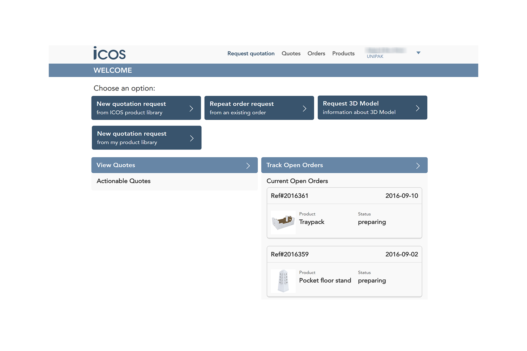Image resolution: width=527 pixels, height=351 pixels.
Task: Click the View Quotes chevron arrow
Action: coord(248,166)
